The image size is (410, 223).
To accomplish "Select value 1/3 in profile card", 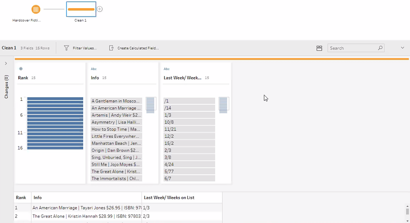I will click(x=189, y=115).
